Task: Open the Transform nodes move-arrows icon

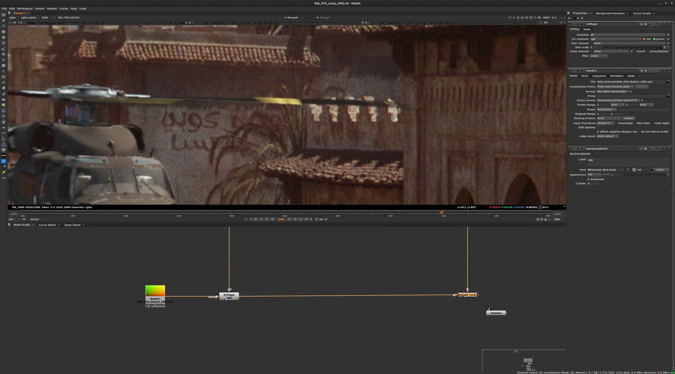Action: pos(3,60)
